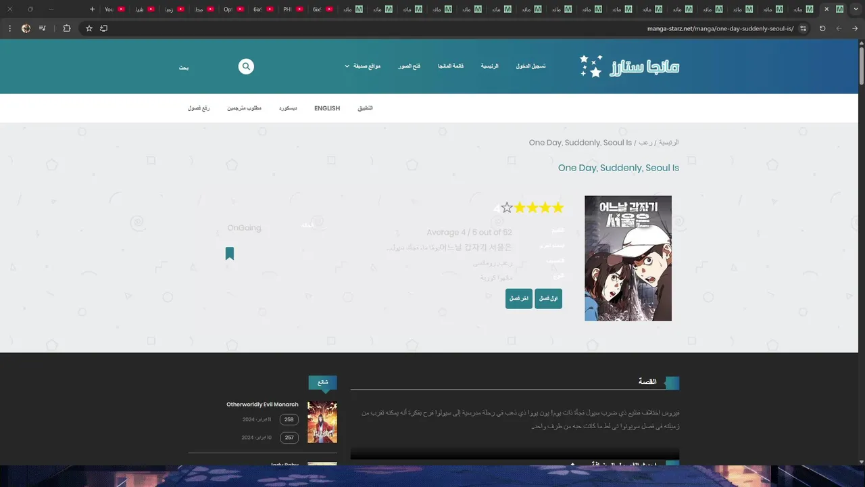The image size is (865, 487).
Task: Click the القصة section heading
Action: pos(647,382)
